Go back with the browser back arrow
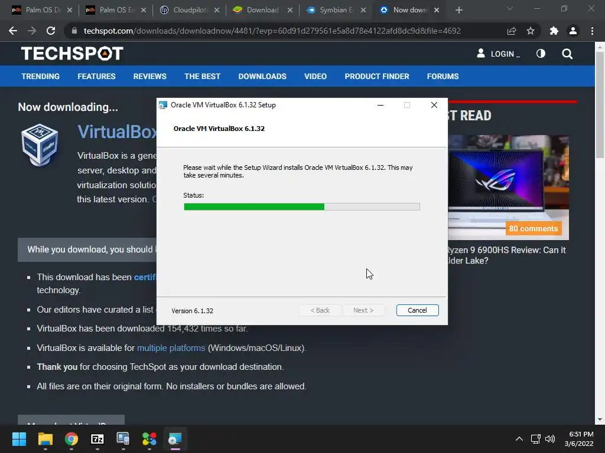 pos(13,31)
